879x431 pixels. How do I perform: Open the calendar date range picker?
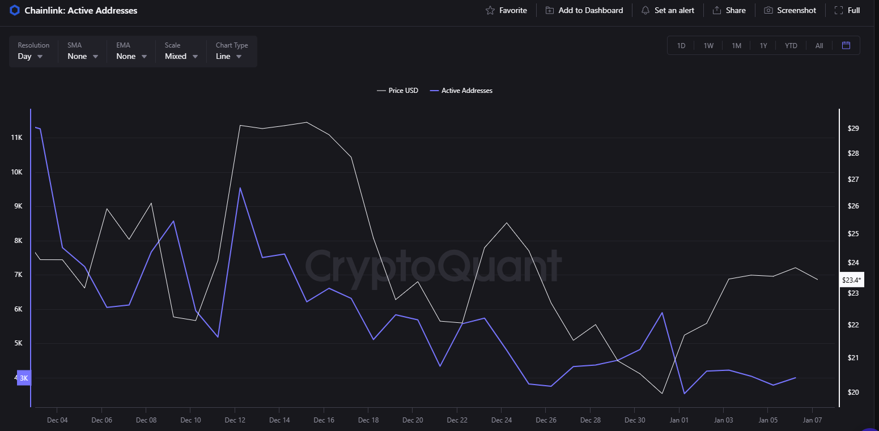pos(846,45)
